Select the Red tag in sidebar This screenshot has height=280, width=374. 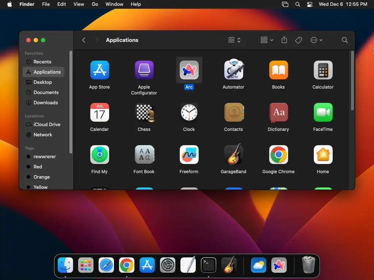[x=43, y=167]
